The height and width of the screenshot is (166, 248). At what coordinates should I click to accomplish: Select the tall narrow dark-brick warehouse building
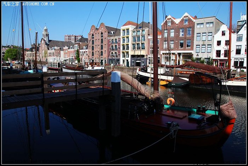pos(98,44)
